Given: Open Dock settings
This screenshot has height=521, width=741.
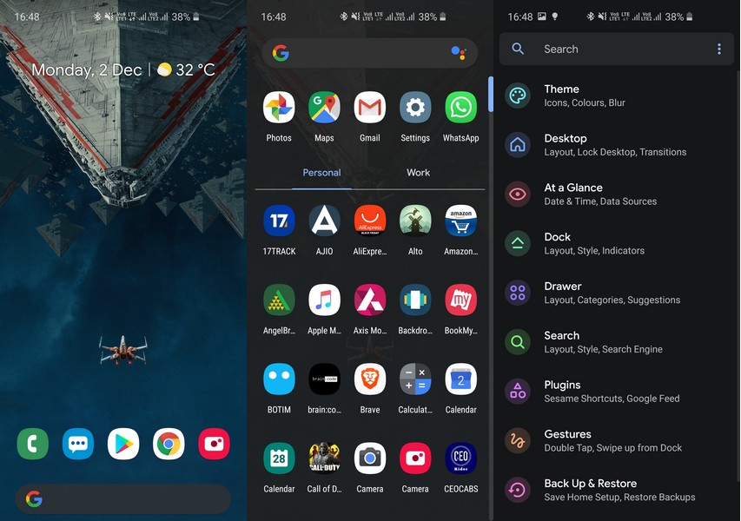Looking at the screenshot, I should coord(617,243).
